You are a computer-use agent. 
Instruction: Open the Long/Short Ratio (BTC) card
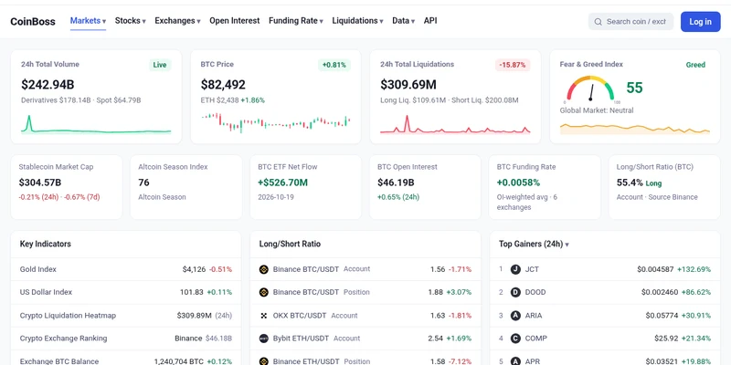tap(664, 187)
